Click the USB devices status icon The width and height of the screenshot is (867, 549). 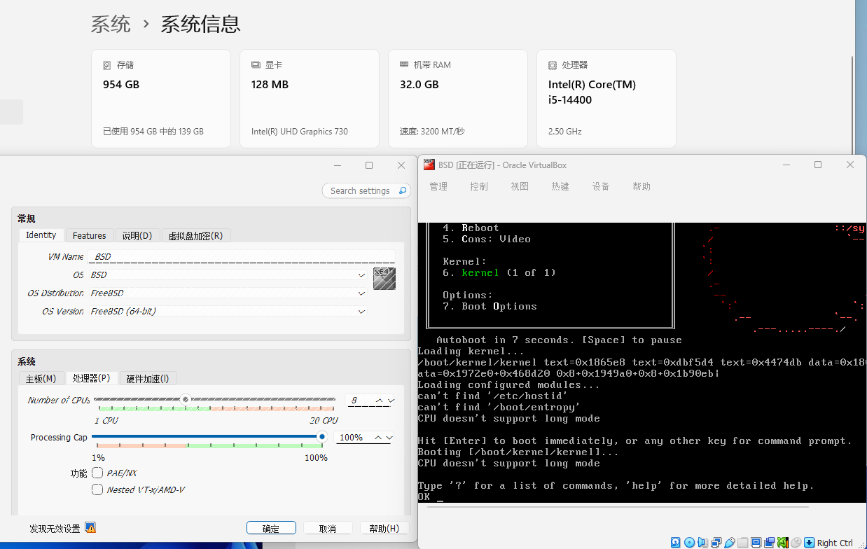point(730,542)
